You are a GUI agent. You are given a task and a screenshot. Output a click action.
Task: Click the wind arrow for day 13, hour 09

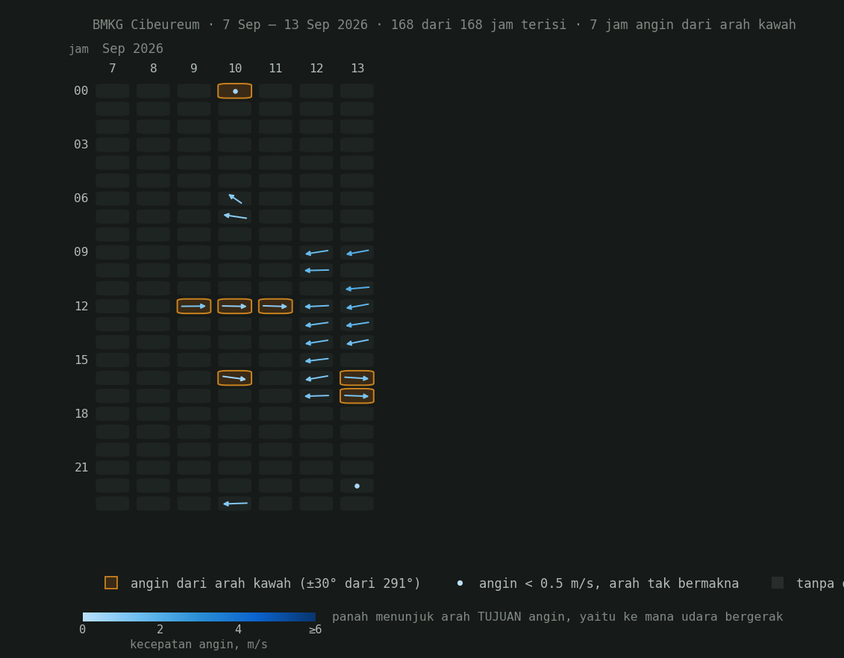pyautogui.click(x=357, y=252)
